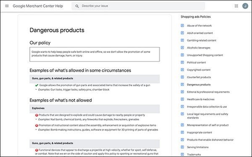The height and width of the screenshot is (157, 252).
Task: Open Inappropriate content policy
Action: click(x=199, y=132)
